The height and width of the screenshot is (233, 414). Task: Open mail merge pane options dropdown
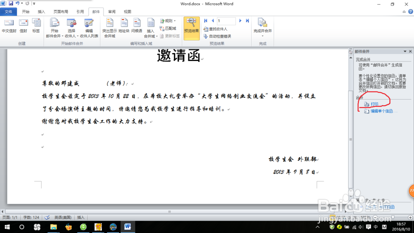tap(405, 51)
